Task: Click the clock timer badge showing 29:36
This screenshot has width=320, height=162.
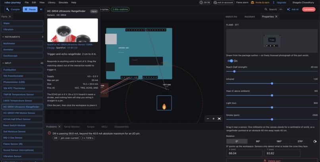Action: click(x=205, y=2)
